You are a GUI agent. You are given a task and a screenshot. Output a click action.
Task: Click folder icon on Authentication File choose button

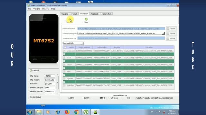tap(168, 39)
